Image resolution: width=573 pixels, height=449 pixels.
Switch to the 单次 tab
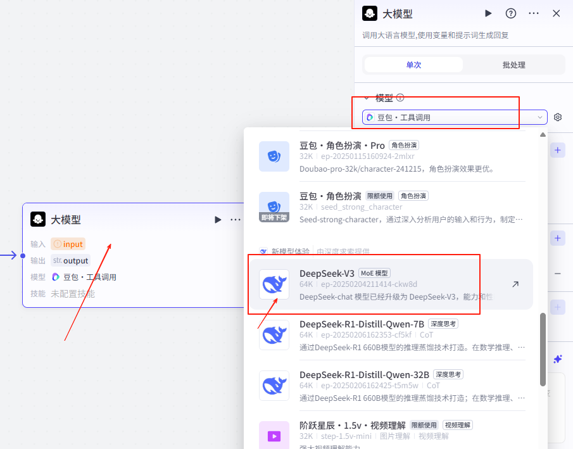pos(413,65)
